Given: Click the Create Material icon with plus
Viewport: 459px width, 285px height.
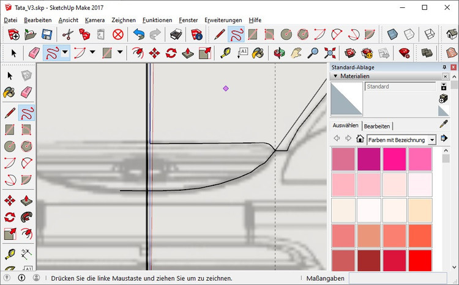Looking at the screenshot, I should pos(444,98).
